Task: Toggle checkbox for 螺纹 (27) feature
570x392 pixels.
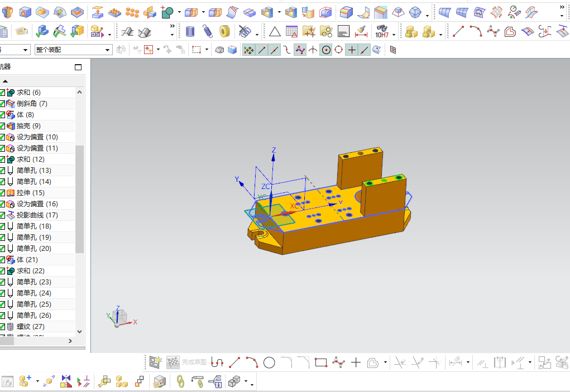Action: coord(2,327)
